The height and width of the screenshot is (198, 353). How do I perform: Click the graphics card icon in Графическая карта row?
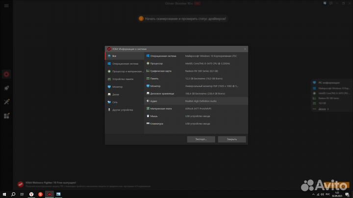pyautogui.click(x=148, y=71)
